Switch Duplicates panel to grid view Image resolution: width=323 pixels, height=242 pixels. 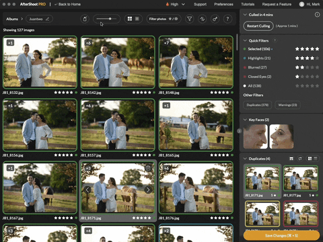310,159
